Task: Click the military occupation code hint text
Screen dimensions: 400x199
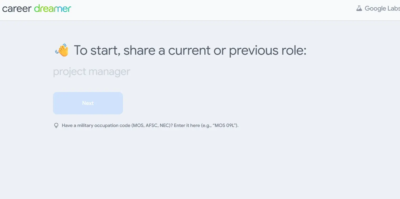Action: click(150, 125)
